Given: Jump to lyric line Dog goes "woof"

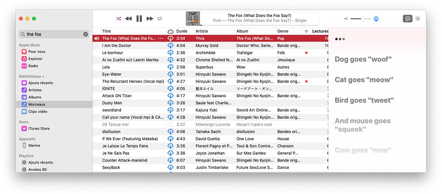Looking at the screenshot, I should [x=363, y=60].
